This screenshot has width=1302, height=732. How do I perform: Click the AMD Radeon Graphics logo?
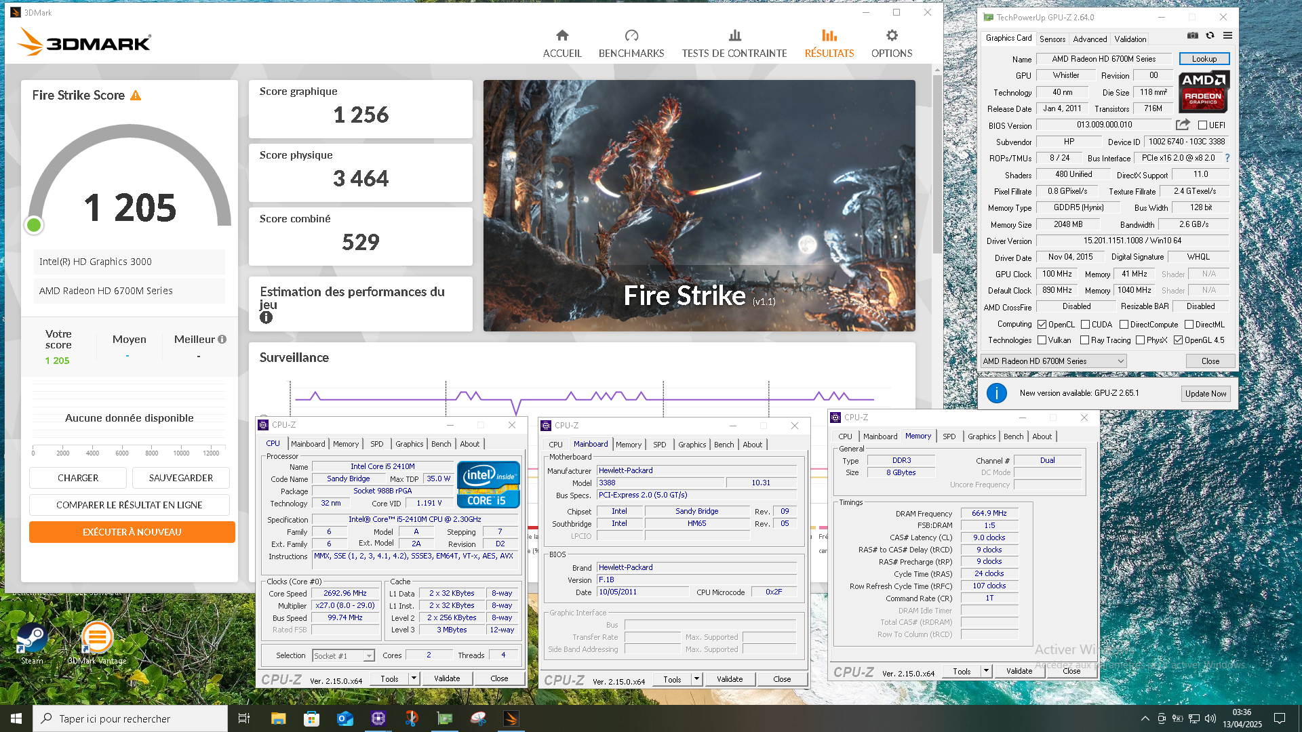[1204, 91]
